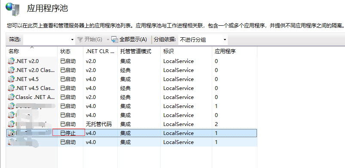Open the 筛选 filter dropdown arrow
This screenshot has height=168, width=345.
coord(72,40)
